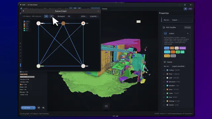212x119 pixels.
Task: Collapse Scene Graph with its top-left arrow
Action: 24,11
